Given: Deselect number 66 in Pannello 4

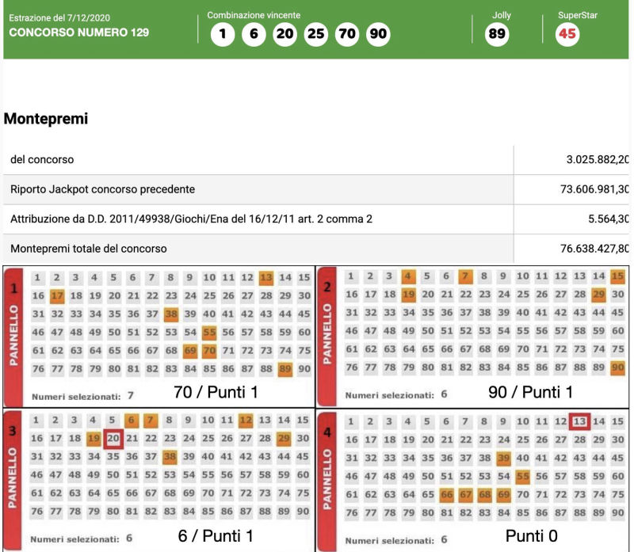Looking at the screenshot, I should [445, 495].
